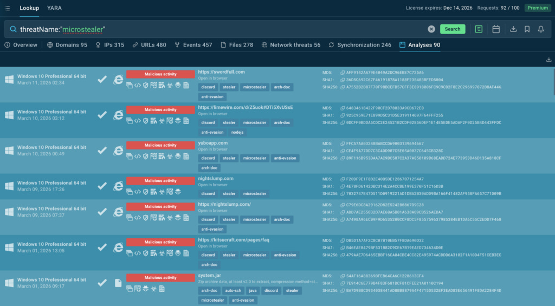Open the Network threats 56 tab
This screenshot has height=306, width=555.
click(291, 45)
